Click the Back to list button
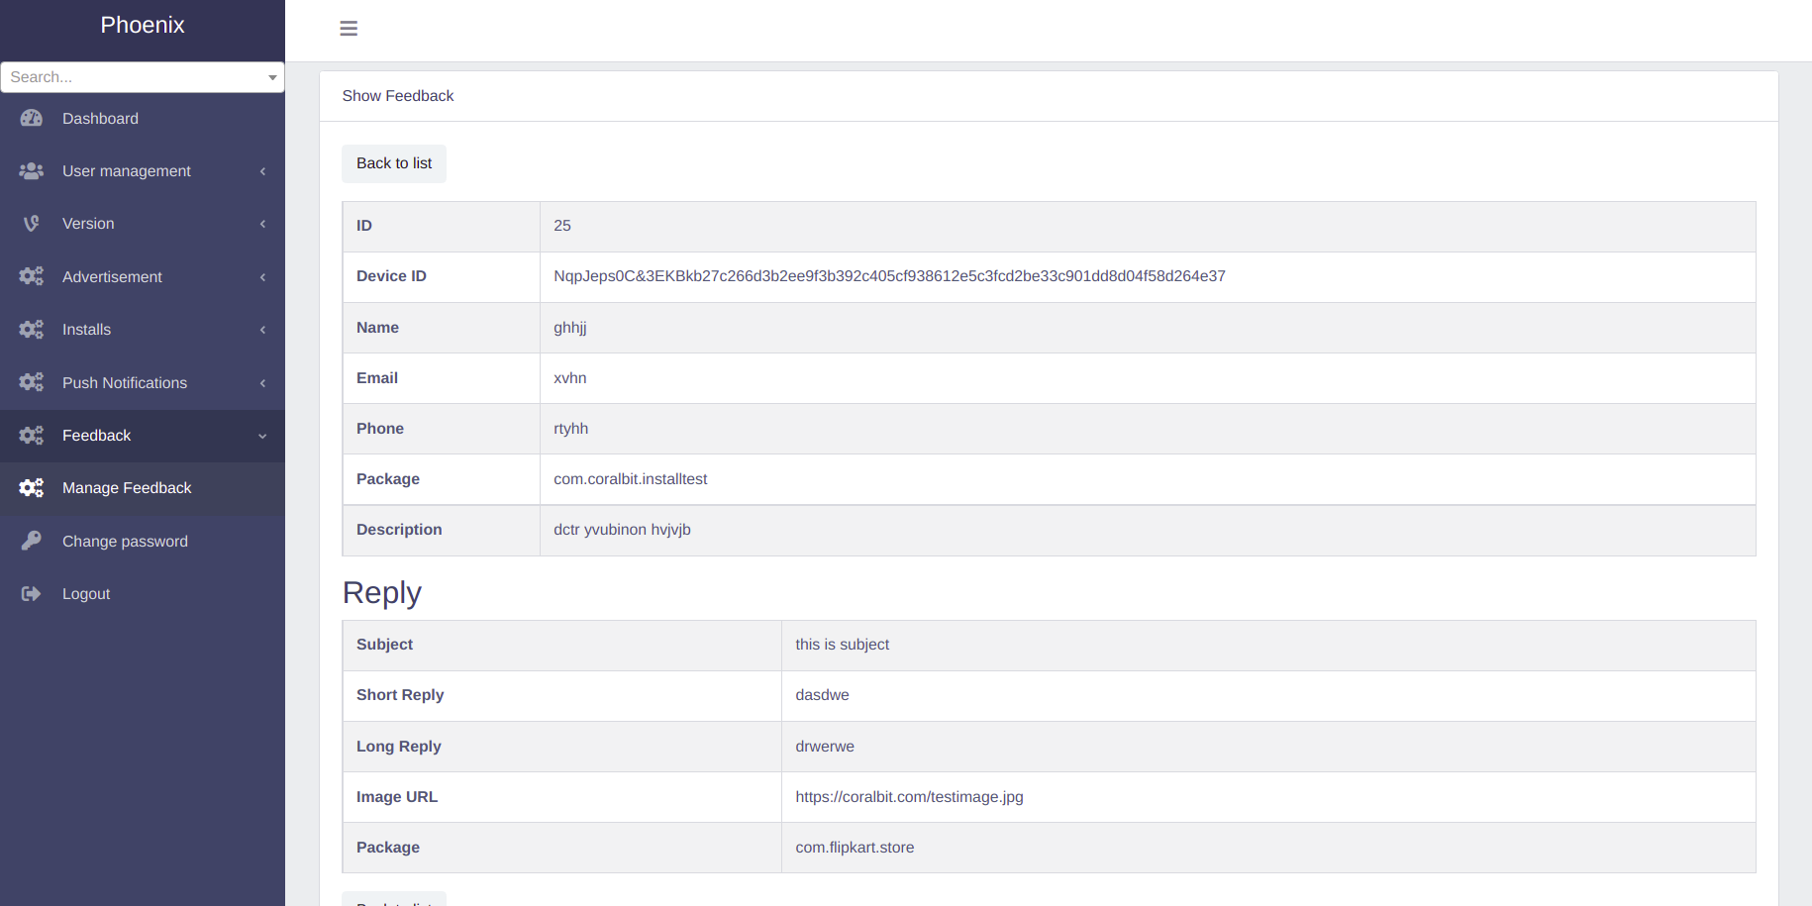The image size is (1812, 906). pos(394,163)
